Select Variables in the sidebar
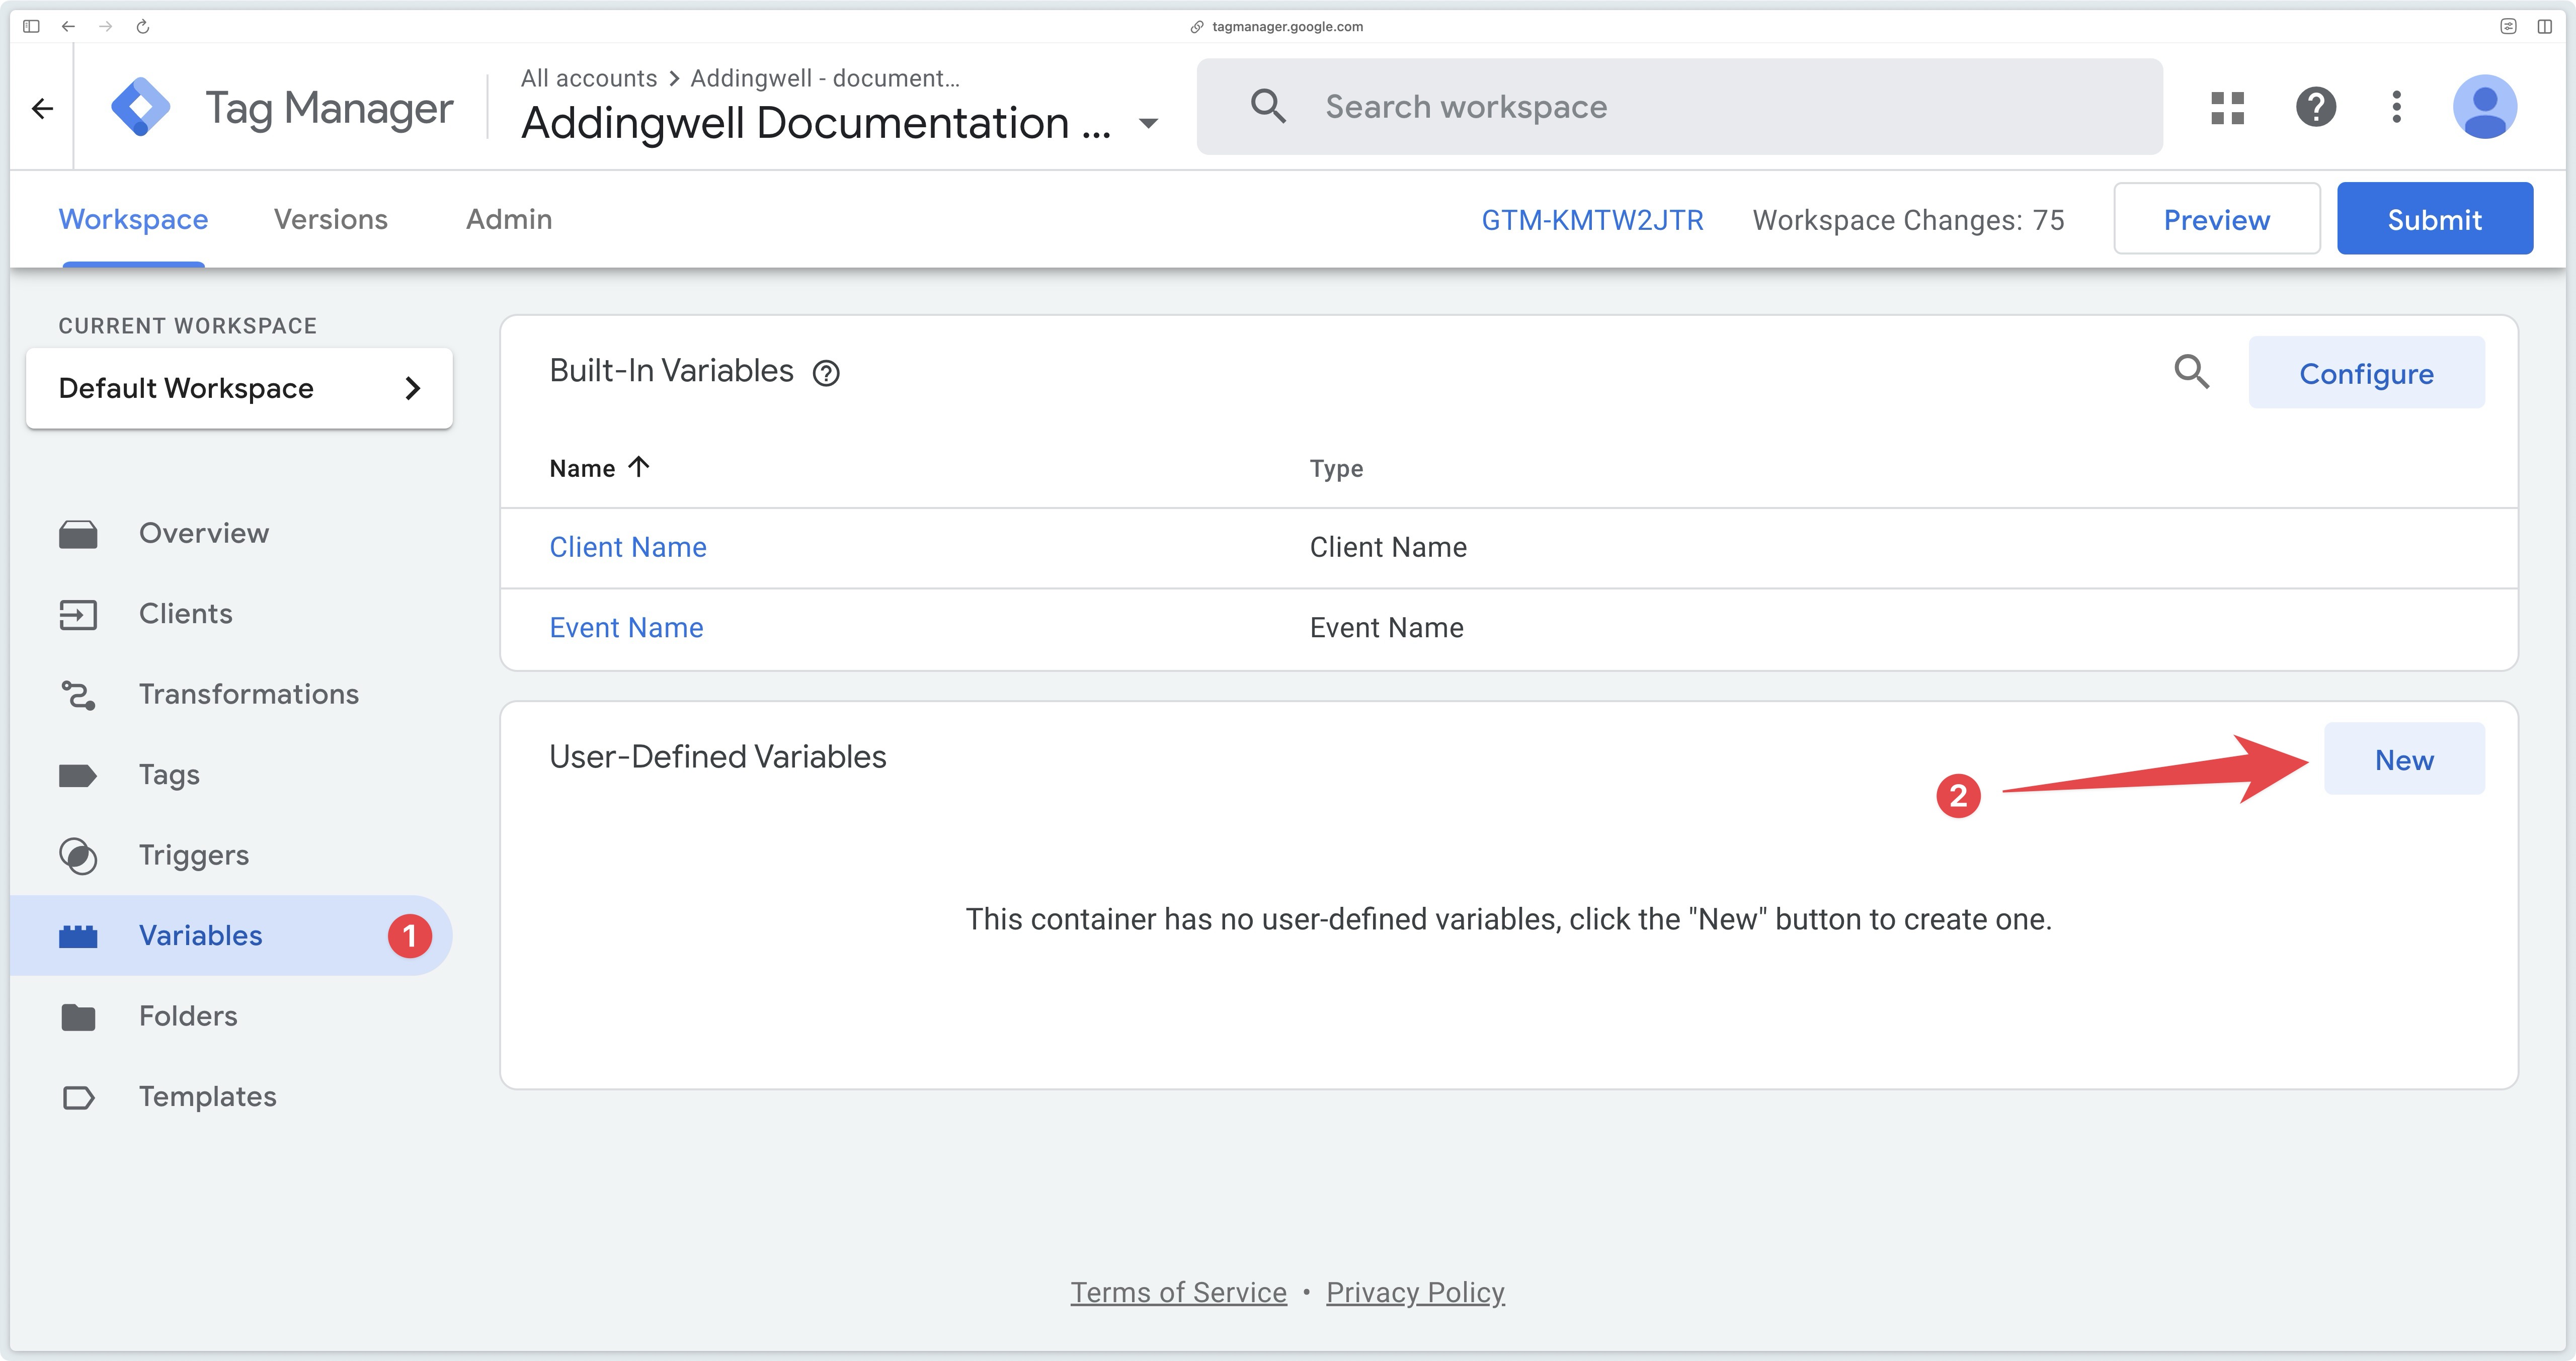The image size is (2576, 1361). [x=231, y=936]
